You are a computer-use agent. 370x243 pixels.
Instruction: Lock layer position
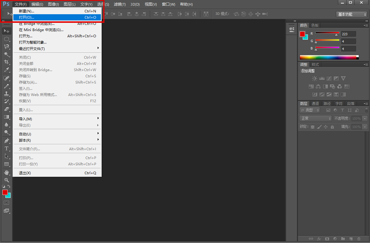pyautogui.click(x=325, y=127)
